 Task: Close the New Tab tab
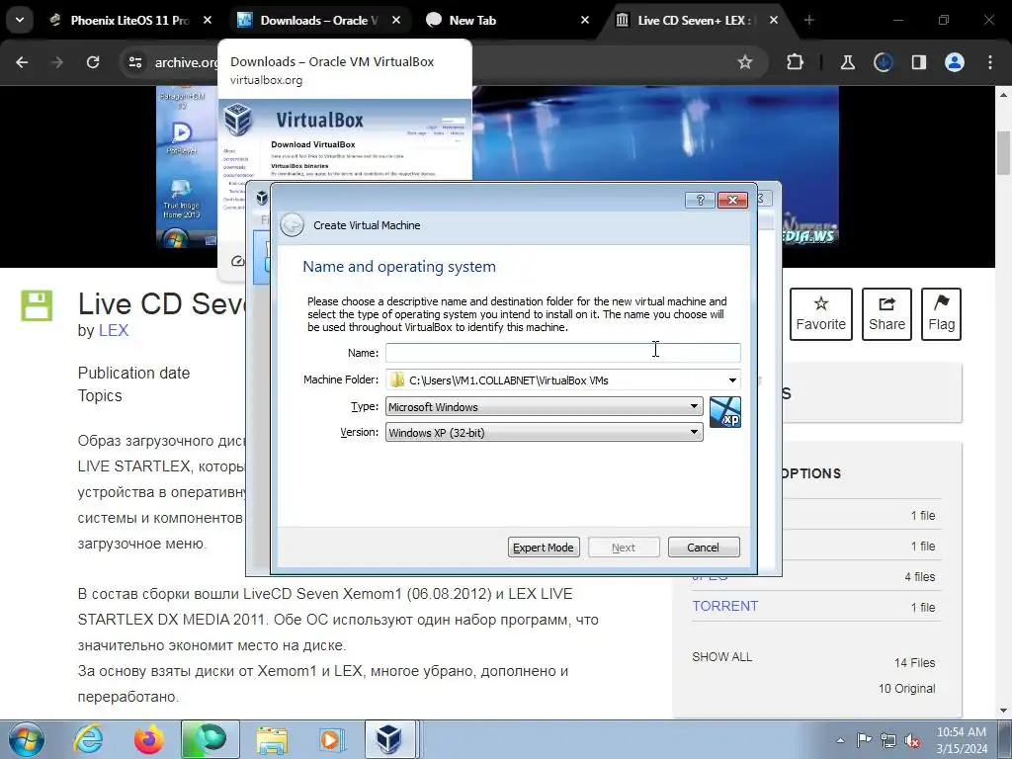coord(585,20)
